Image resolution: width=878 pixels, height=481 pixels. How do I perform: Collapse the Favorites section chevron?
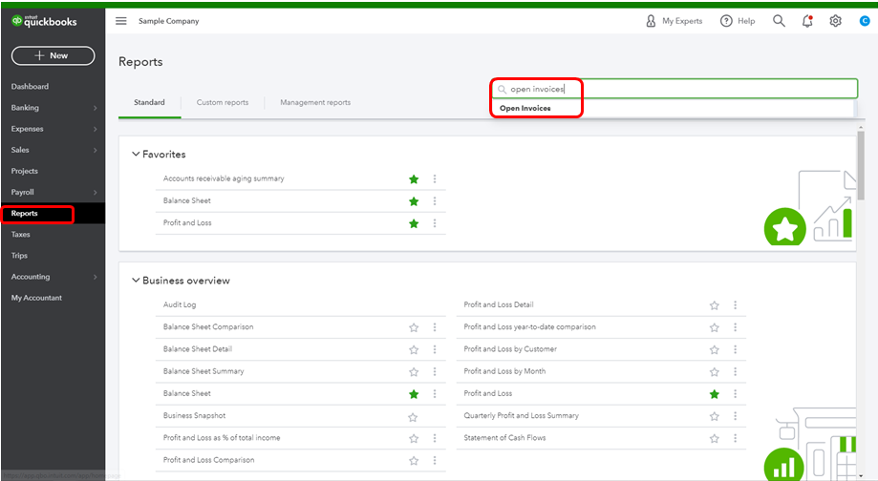pos(136,154)
